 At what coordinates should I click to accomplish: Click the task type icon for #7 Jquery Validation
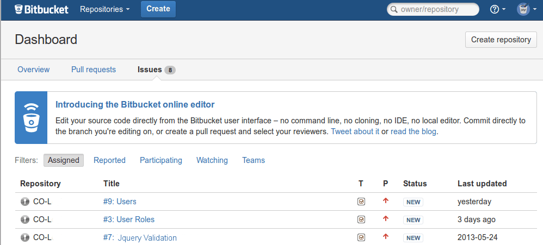[361, 237]
